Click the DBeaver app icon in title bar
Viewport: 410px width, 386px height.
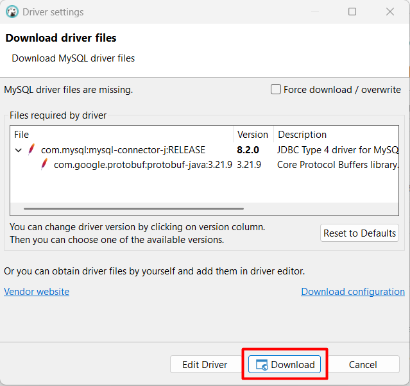point(12,12)
